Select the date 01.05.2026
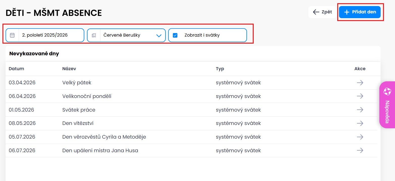 coord(21,110)
